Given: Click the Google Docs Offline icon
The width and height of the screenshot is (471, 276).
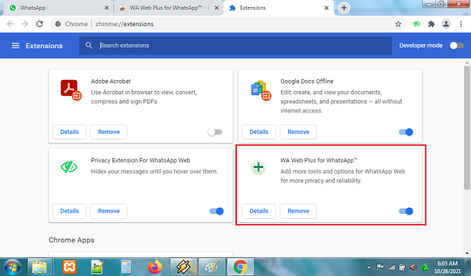Looking at the screenshot, I should tap(261, 90).
